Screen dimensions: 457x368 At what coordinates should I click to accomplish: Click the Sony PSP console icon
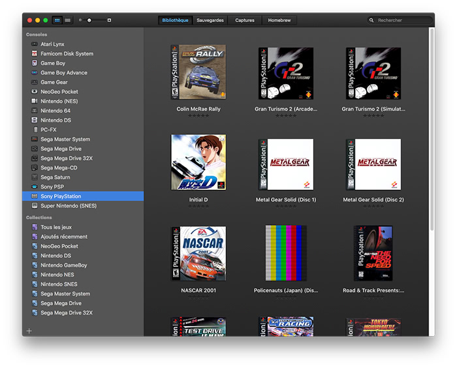35,187
